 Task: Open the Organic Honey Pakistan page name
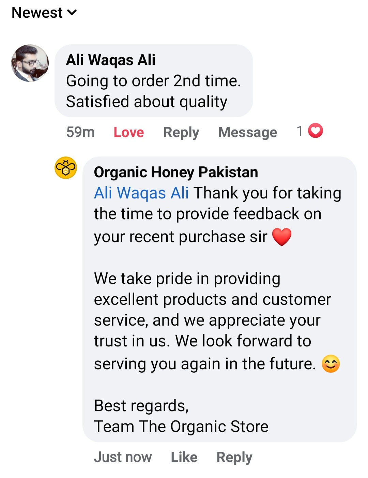click(x=176, y=172)
